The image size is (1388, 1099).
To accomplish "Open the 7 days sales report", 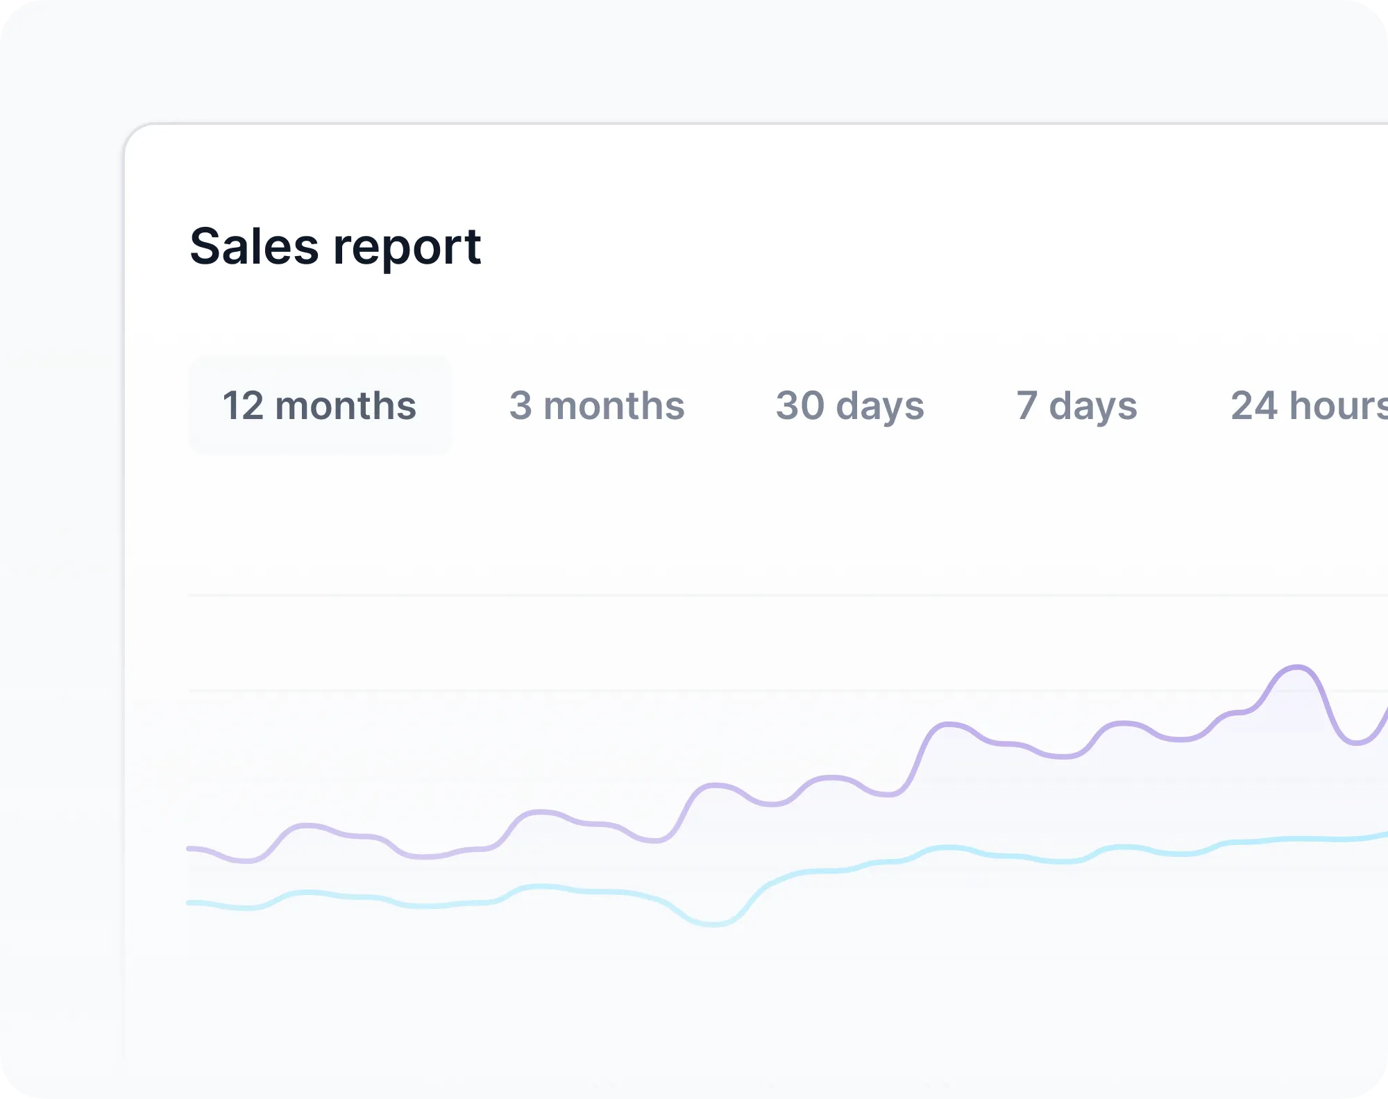I will coord(1076,406).
